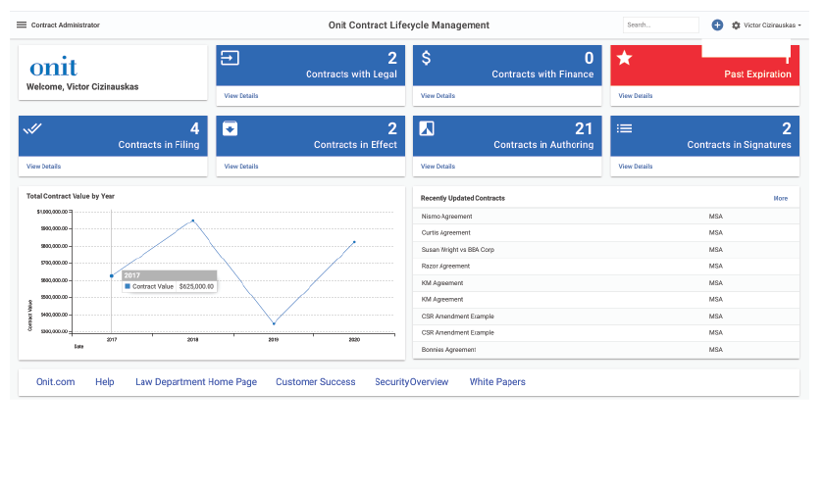Open the hamburger navigation menu
This screenshot has height=490, width=824.
point(22,24)
